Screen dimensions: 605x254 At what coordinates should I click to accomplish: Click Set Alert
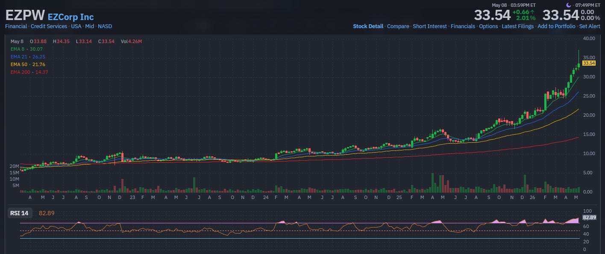590,26
